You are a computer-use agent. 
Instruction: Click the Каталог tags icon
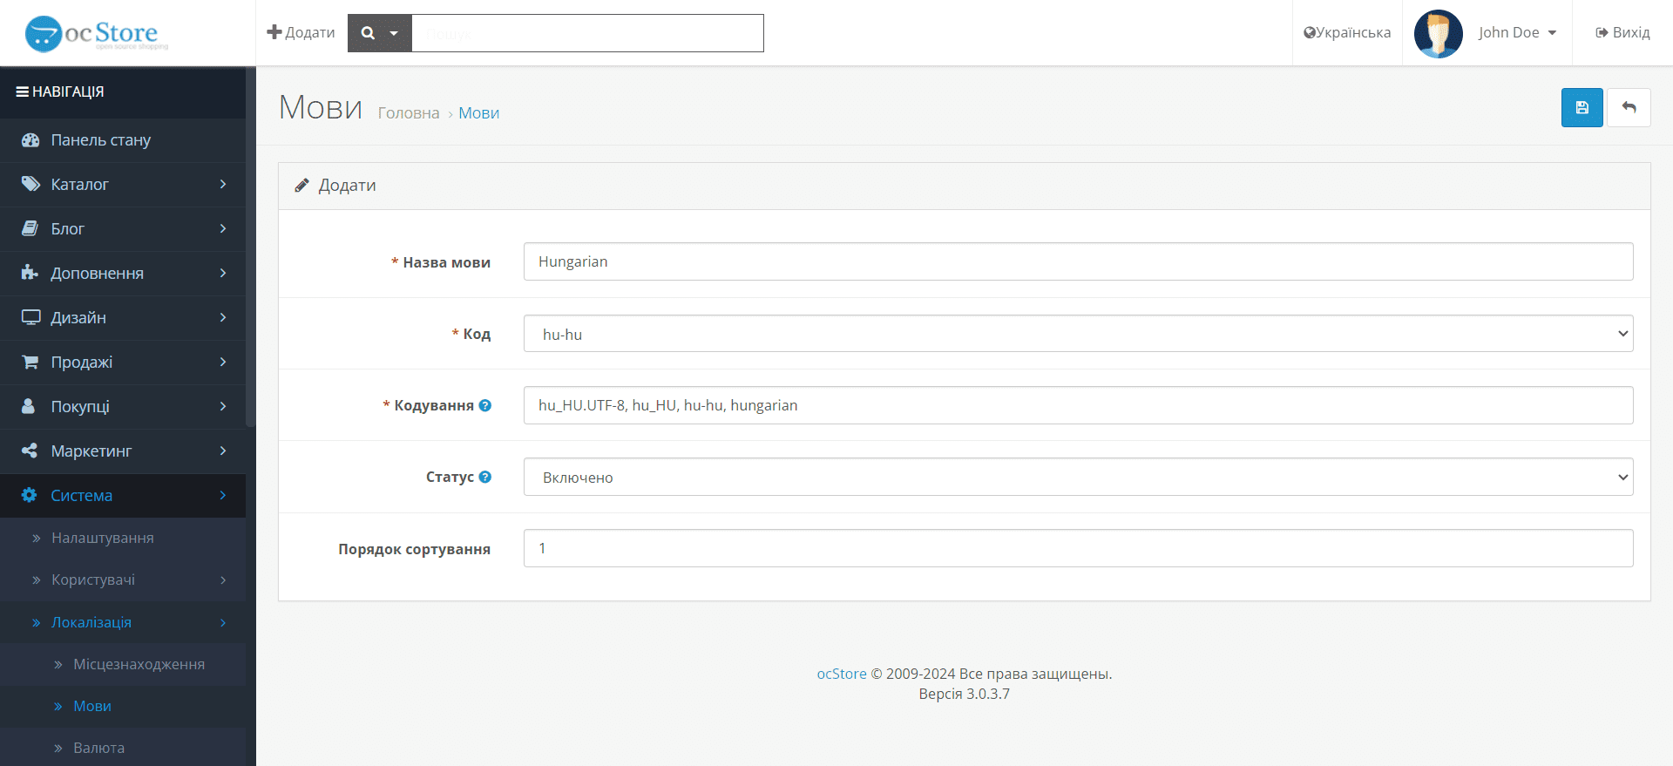(30, 184)
